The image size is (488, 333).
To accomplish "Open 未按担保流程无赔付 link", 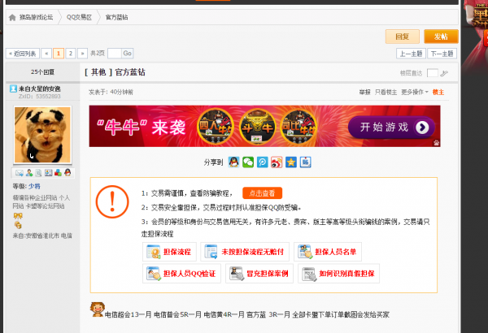I will (x=245, y=252).
